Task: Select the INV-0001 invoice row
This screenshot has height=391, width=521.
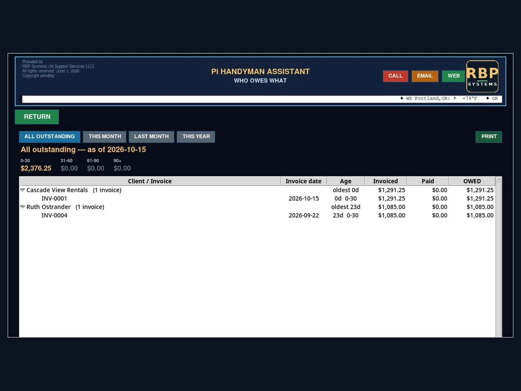Action: 257,198
